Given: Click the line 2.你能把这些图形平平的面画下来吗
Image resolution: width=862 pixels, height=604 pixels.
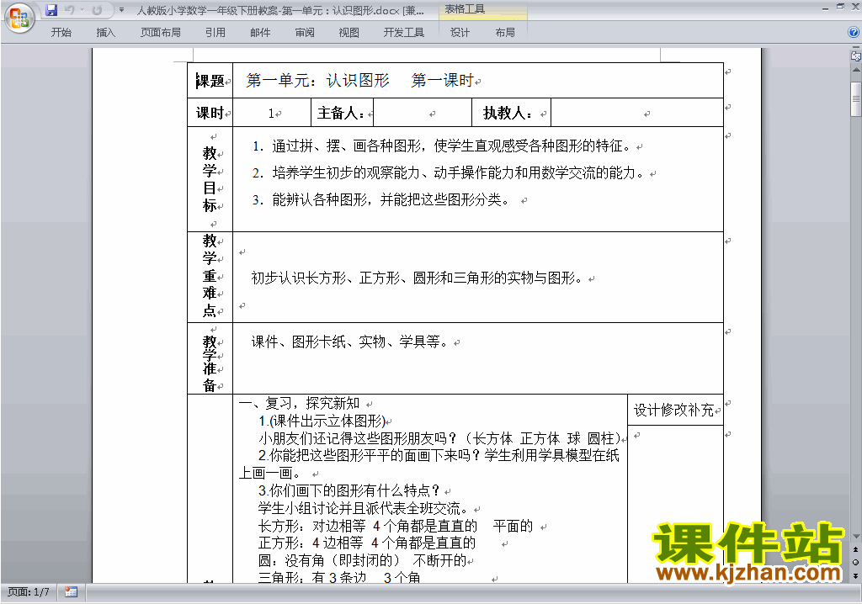Looking at the screenshot, I should [439, 456].
